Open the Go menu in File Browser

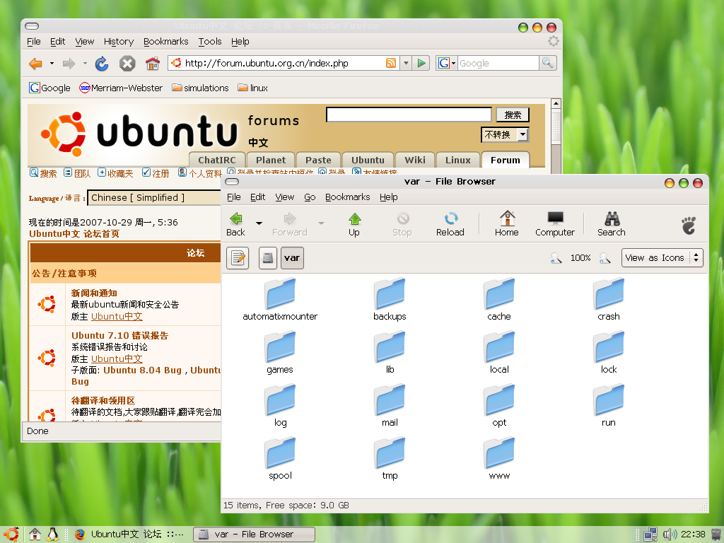(310, 197)
